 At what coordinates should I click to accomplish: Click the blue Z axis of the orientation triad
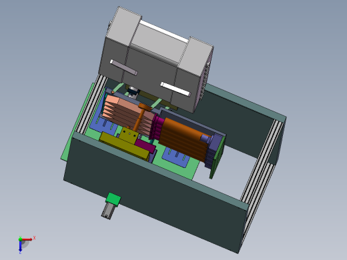click(20, 246)
